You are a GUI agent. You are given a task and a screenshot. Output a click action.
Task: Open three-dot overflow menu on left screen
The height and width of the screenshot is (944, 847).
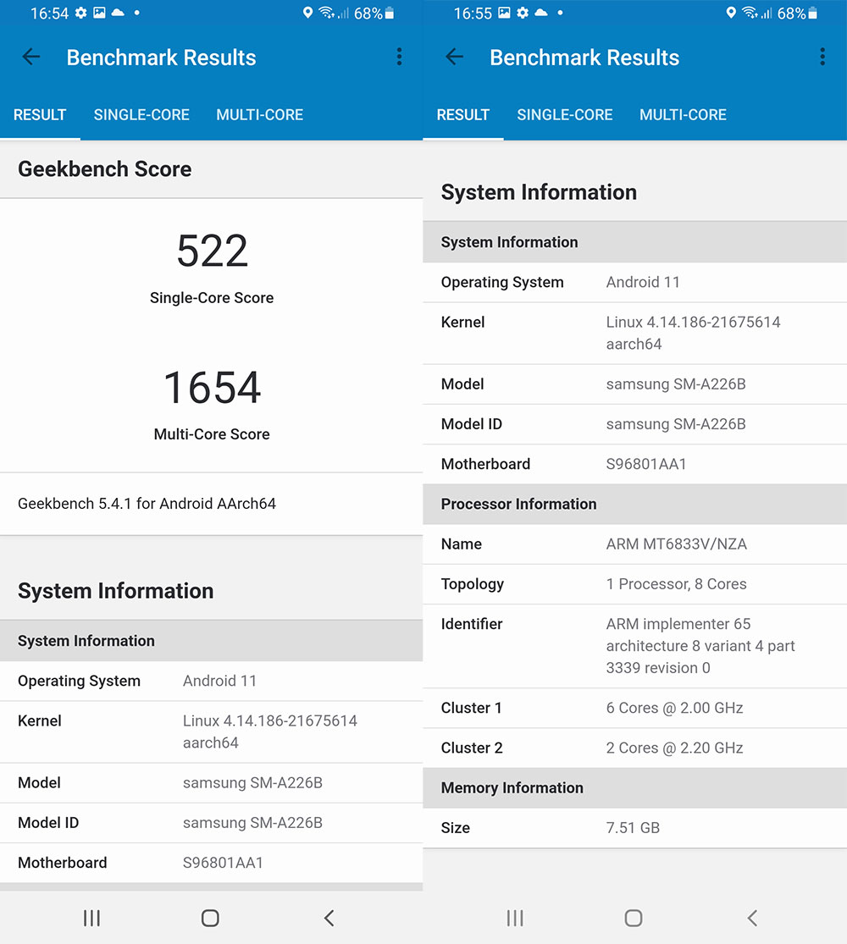click(399, 58)
